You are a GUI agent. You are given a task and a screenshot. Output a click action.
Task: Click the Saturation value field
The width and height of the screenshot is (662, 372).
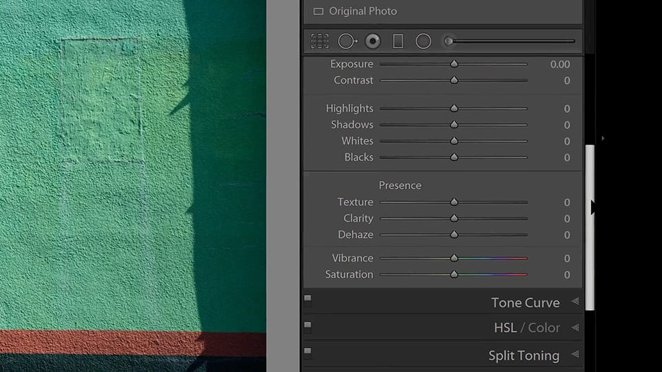pyautogui.click(x=567, y=275)
